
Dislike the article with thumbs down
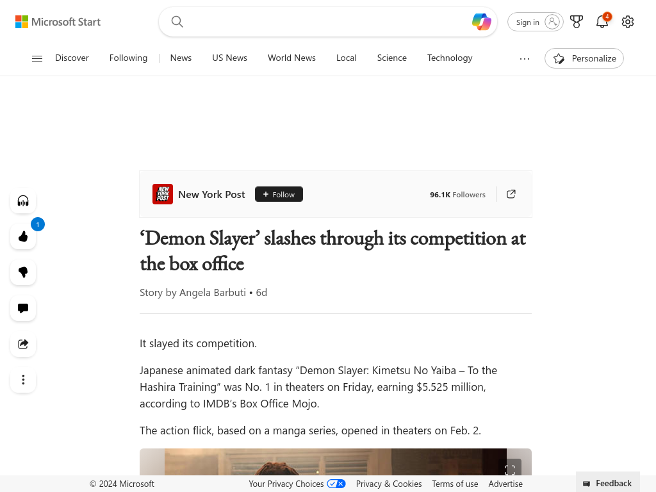[23, 272]
